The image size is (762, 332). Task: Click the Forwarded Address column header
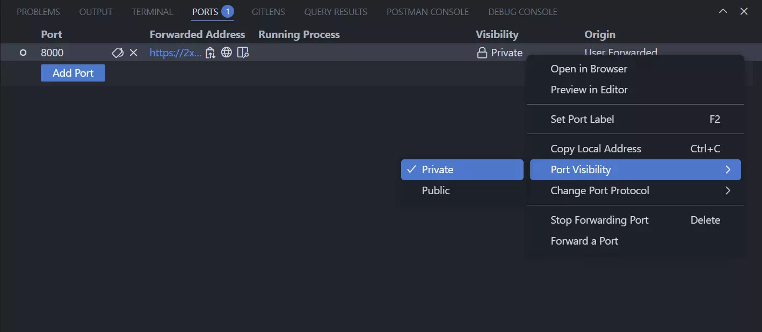197,34
